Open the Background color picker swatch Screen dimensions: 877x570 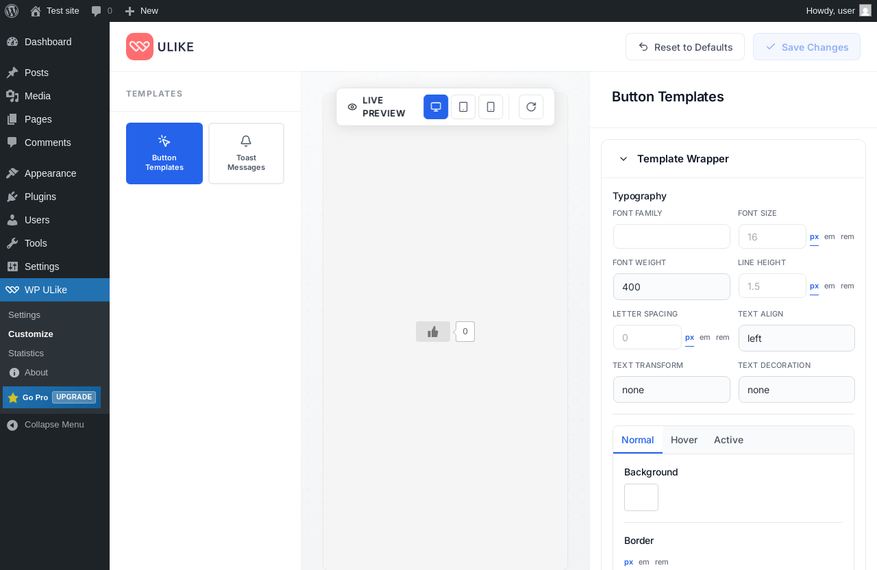click(x=641, y=497)
